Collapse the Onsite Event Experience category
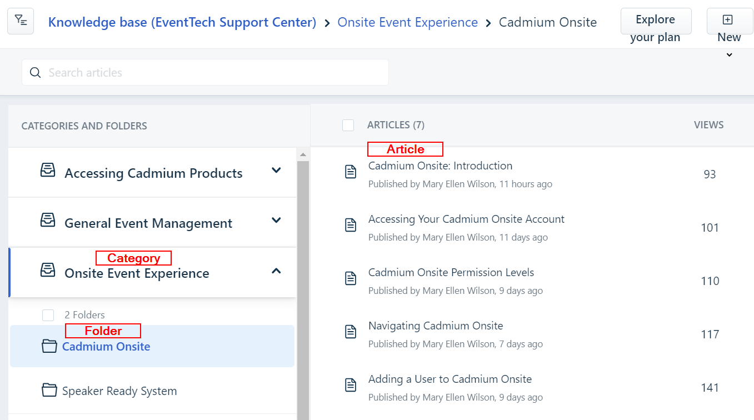This screenshot has width=754, height=420. pyautogui.click(x=276, y=271)
